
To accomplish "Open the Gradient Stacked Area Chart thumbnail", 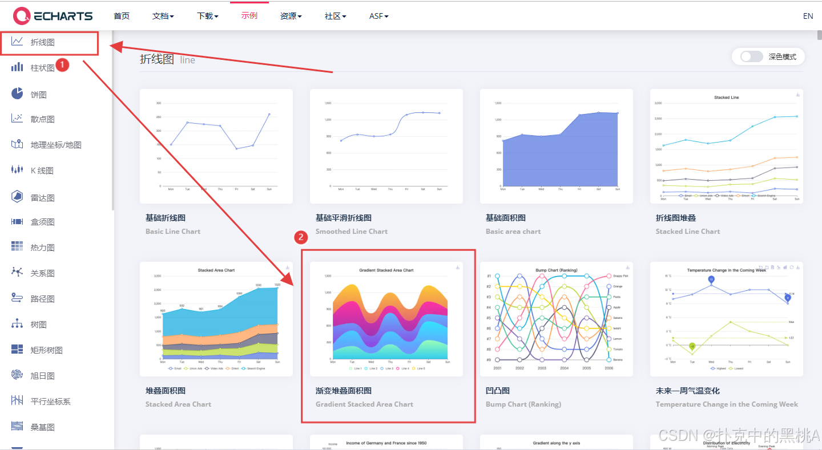I will [x=386, y=318].
